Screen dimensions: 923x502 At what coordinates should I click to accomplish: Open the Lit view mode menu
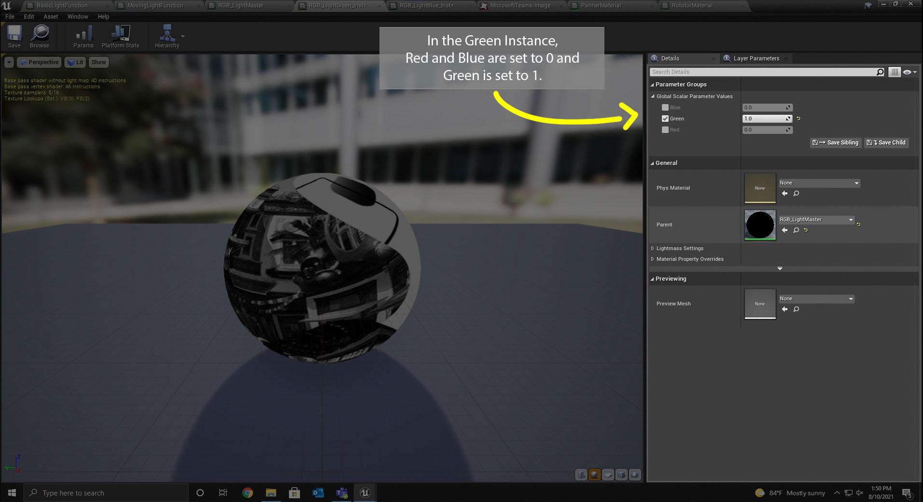pyautogui.click(x=75, y=62)
